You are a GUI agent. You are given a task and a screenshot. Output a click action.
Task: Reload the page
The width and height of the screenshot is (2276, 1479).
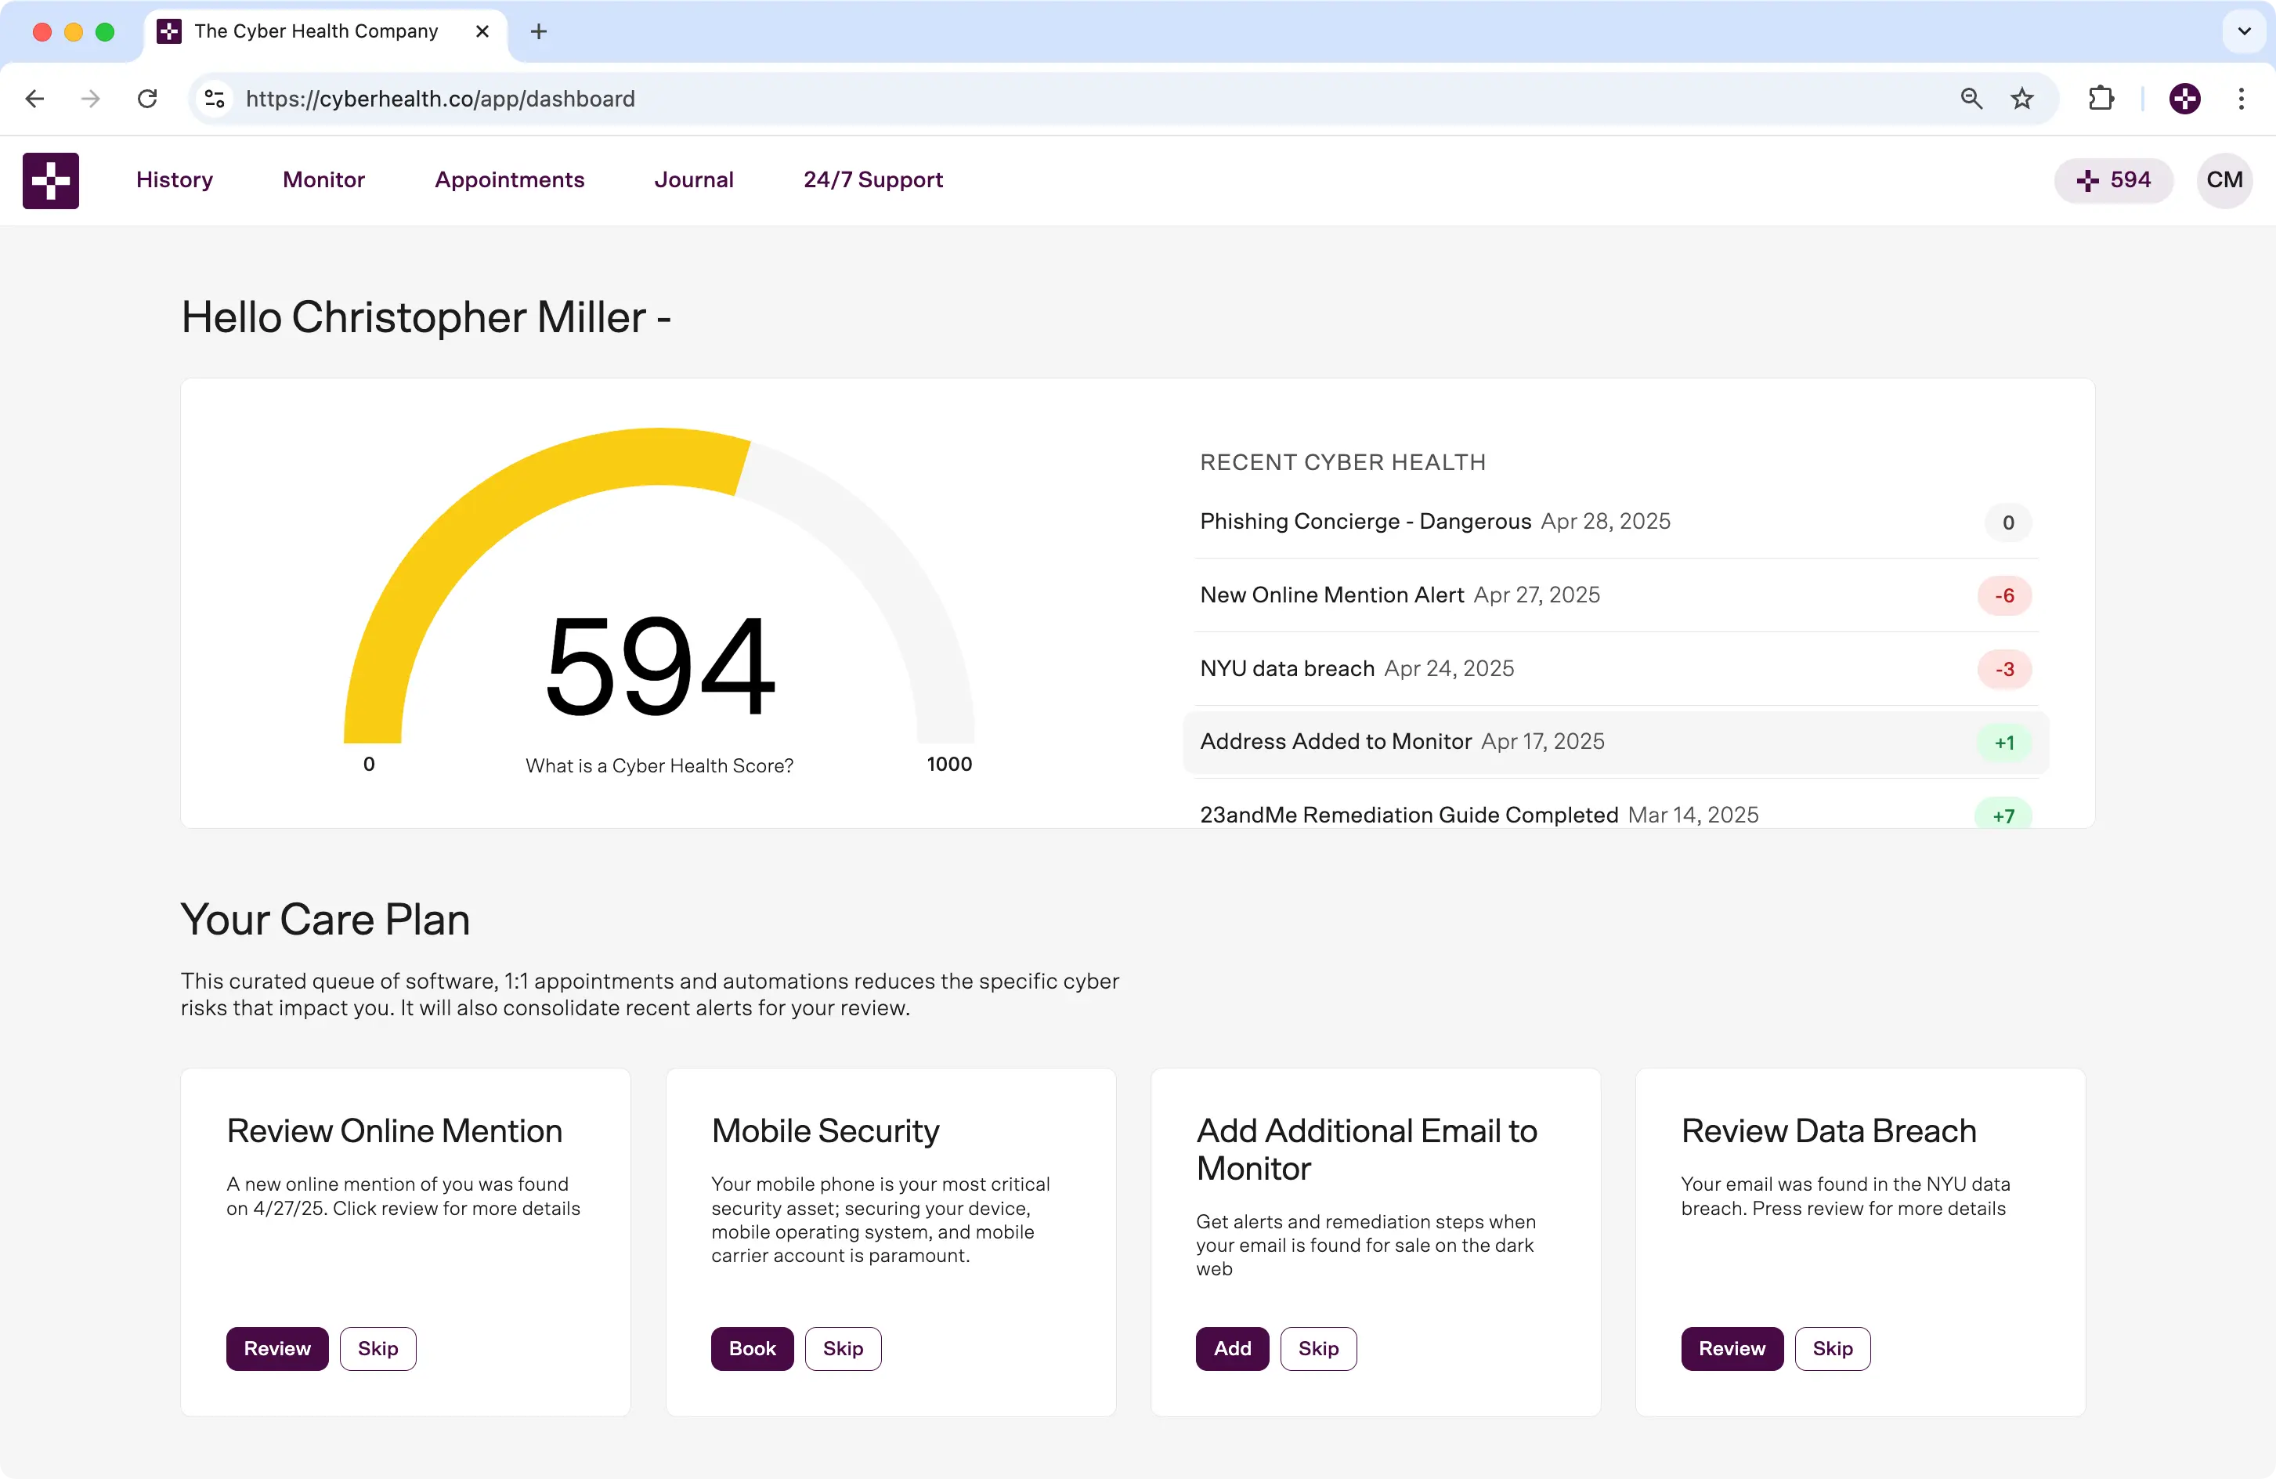pos(147,99)
